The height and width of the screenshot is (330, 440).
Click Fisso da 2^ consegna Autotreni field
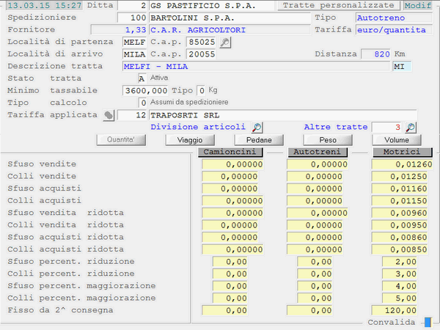point(309,310)
